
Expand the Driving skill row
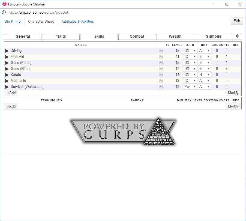tap(7, 51)
